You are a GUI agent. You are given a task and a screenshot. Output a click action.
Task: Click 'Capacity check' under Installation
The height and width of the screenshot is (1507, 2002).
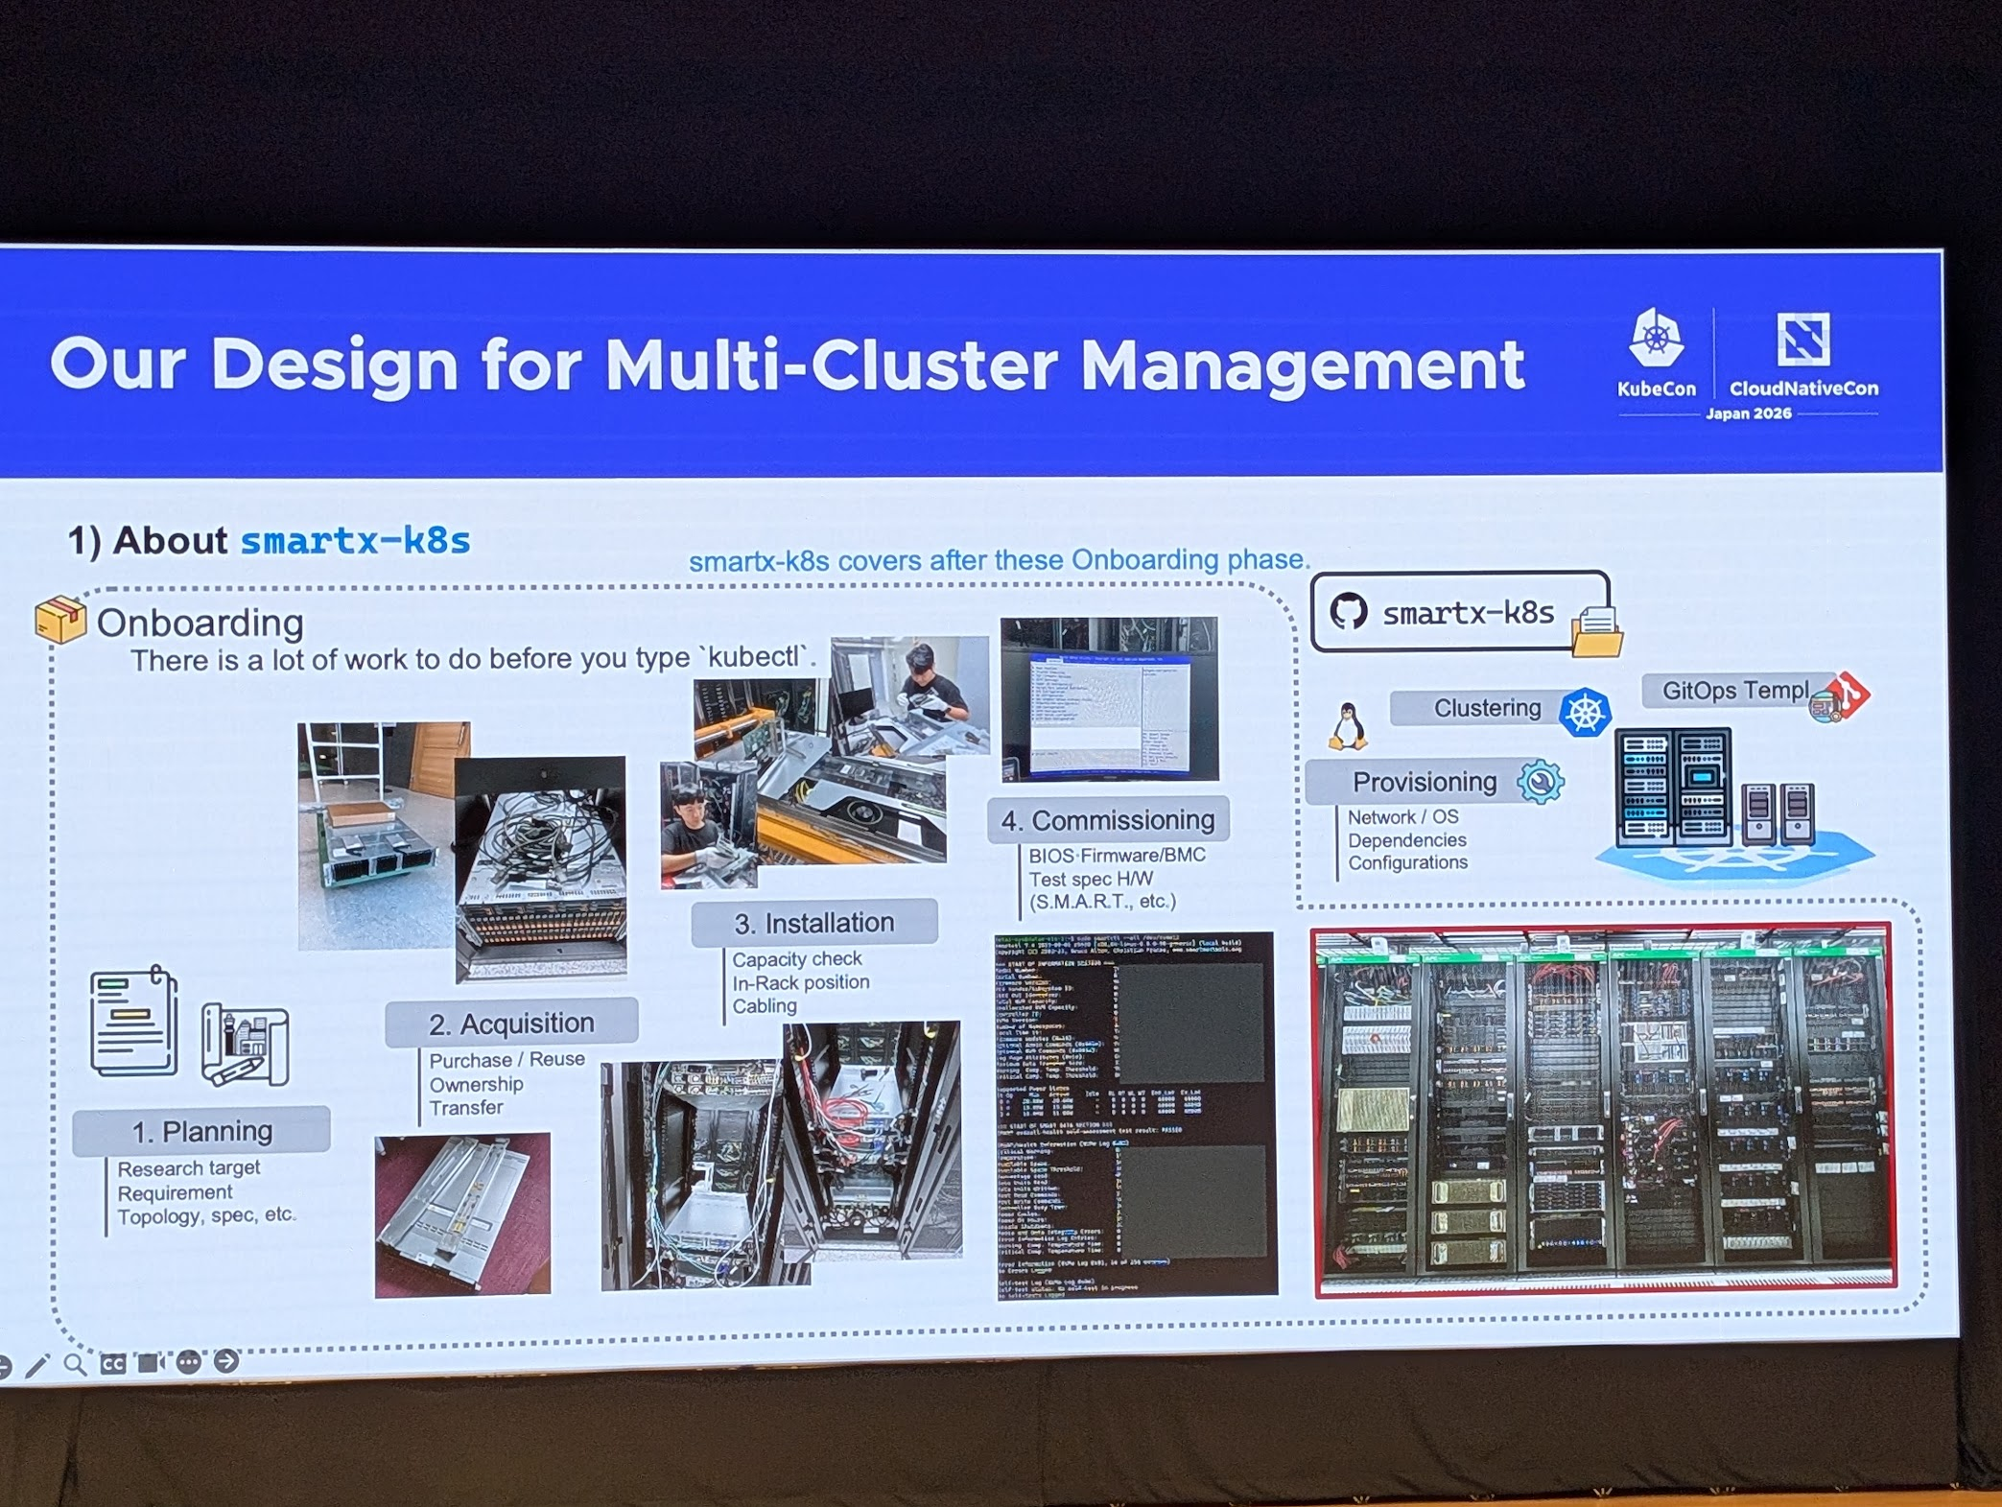pyautogui.click(x=797, y=959)
